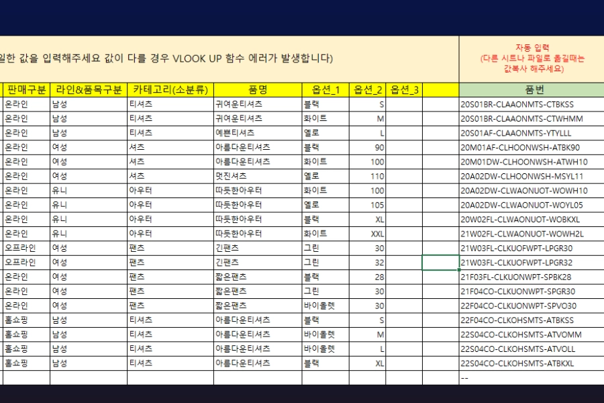Screen dimensions: 604x403
Task: Select the 카테고리(소분류) header cell
Action: click(170, 90)
